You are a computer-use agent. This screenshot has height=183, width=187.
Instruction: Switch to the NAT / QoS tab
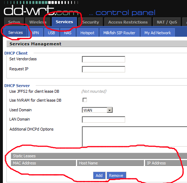[167, 22]
